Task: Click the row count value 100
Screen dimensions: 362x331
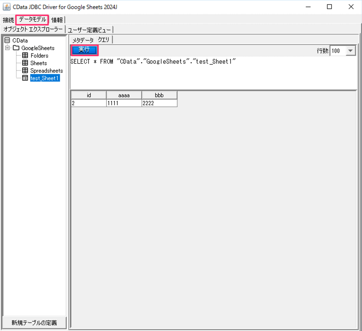Action: (338, 51)
